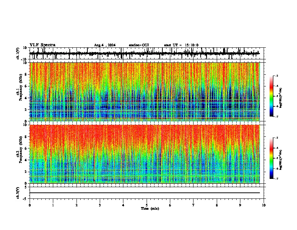Click time axis tick label '5'

(147, 205)
